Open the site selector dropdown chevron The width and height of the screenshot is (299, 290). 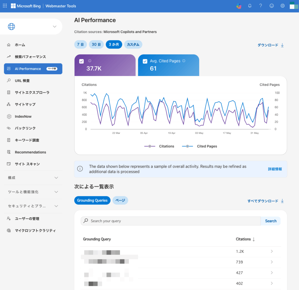pyautogui.click(x=55, y=27)
